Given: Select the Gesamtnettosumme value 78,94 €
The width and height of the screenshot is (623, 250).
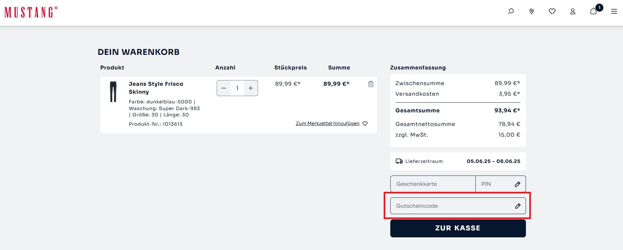Looking at the screenshot, I should [509, 124].
